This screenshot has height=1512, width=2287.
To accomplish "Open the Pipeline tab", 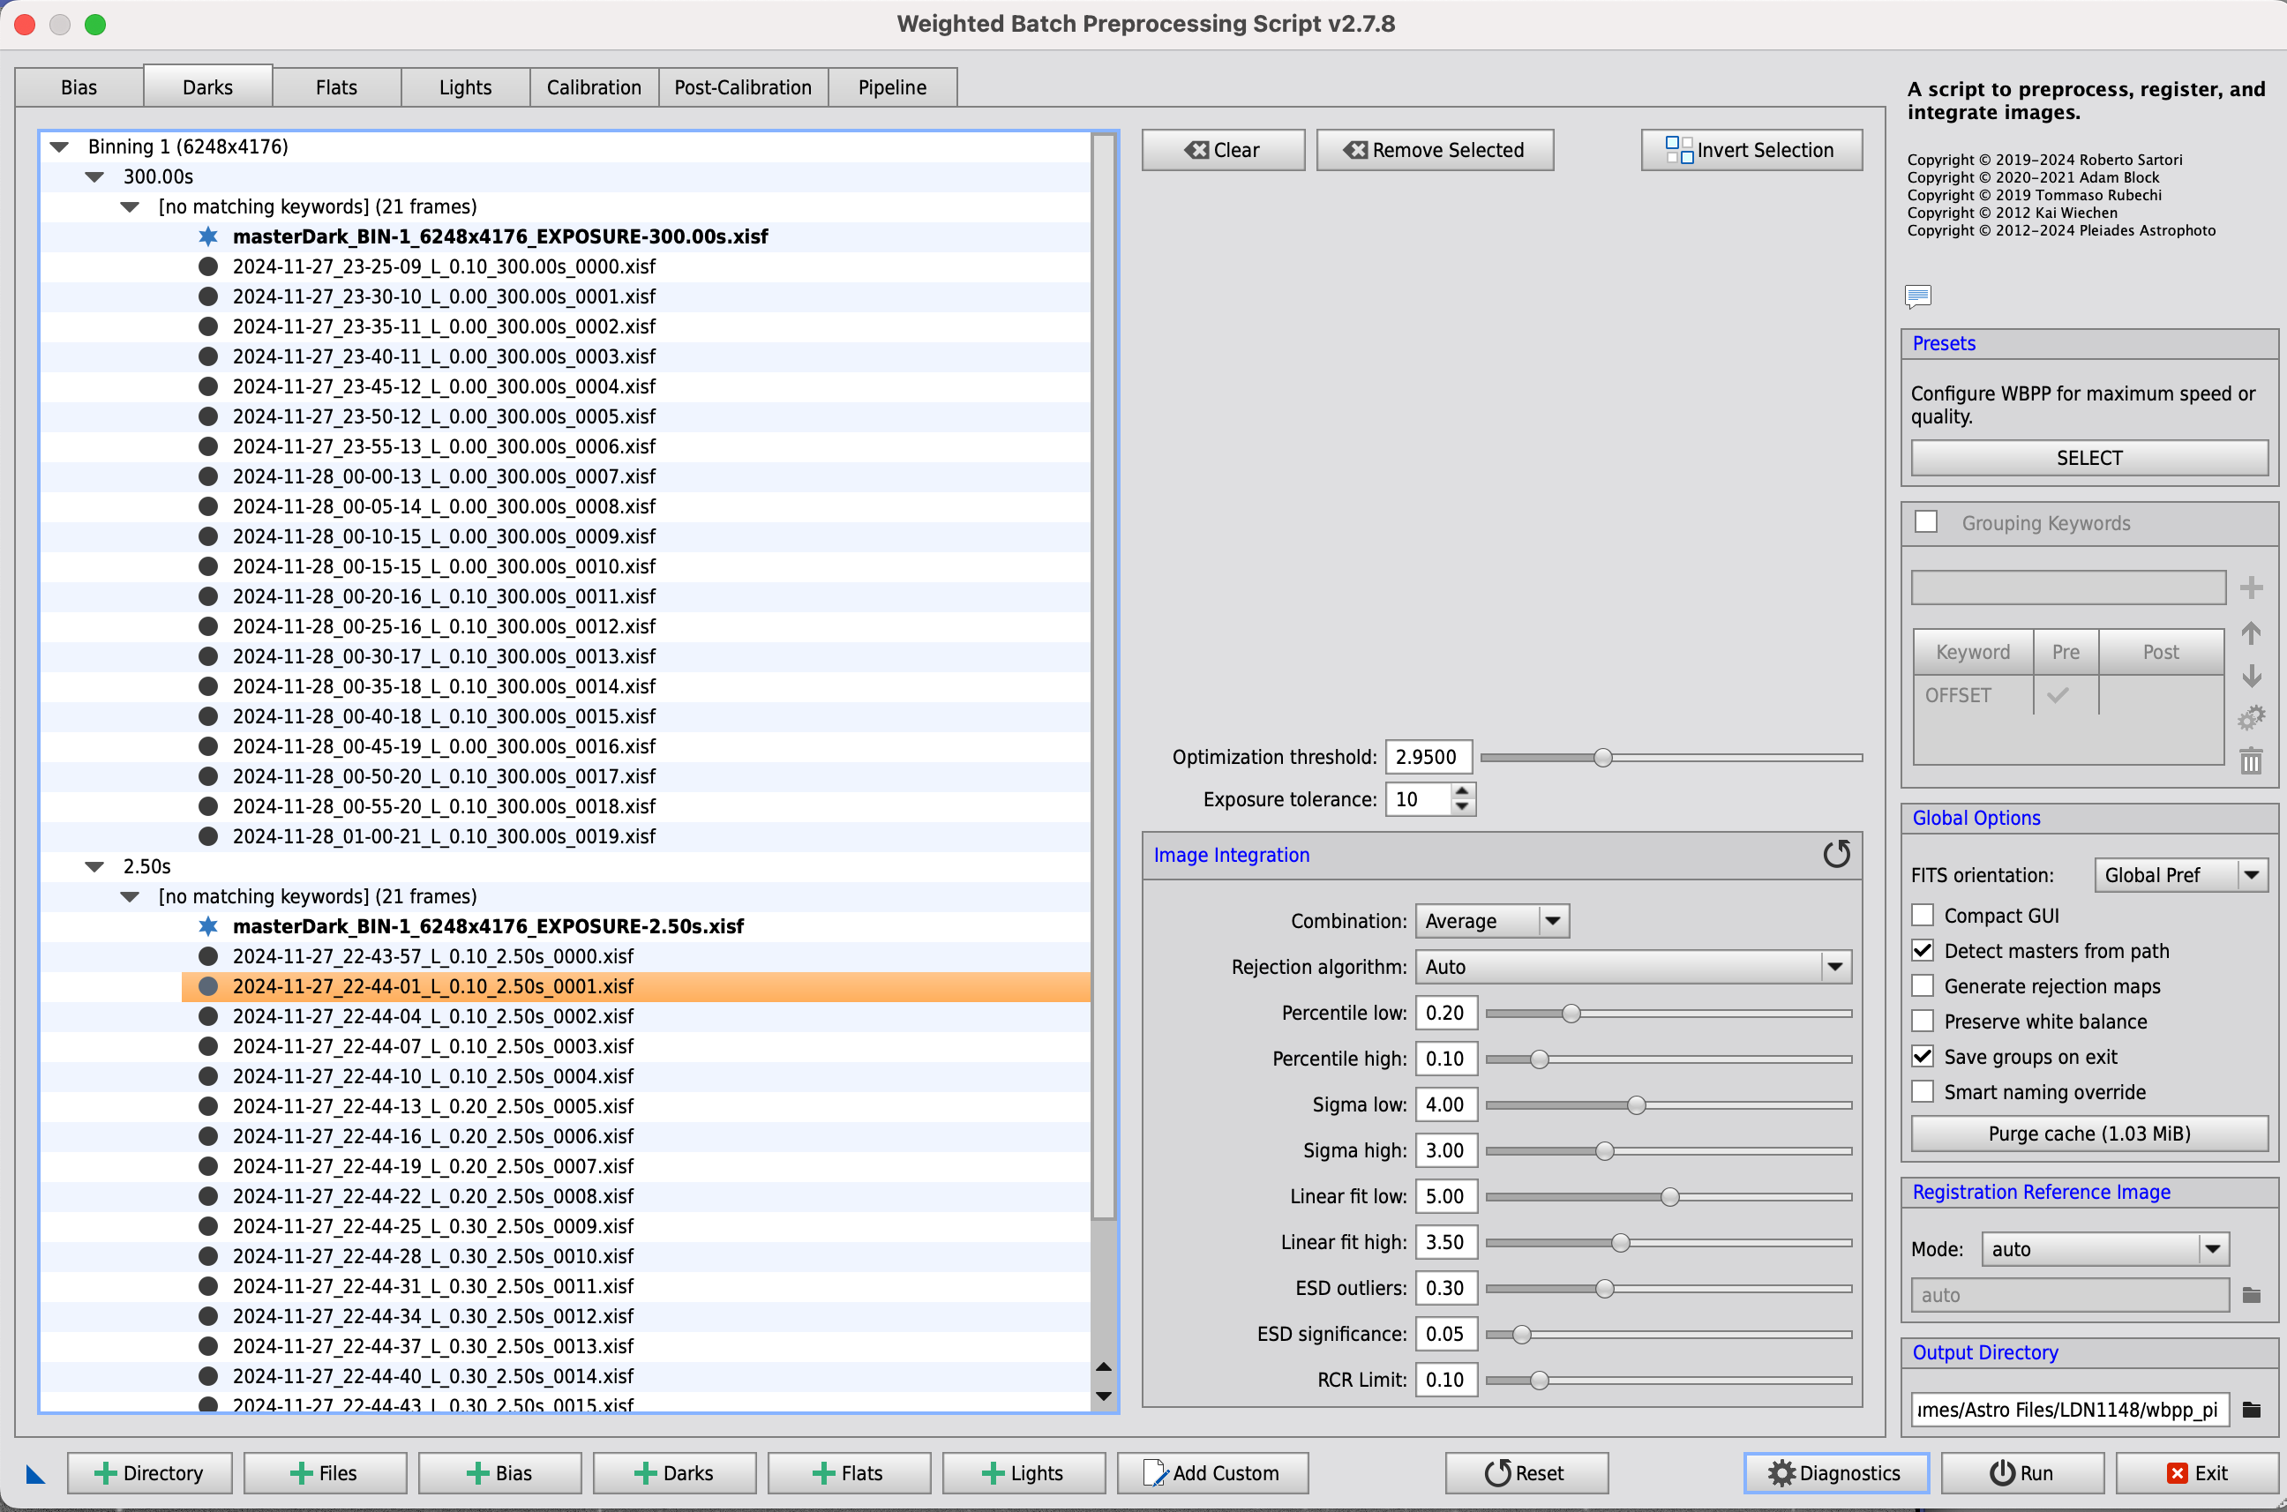I will pos(892,86).
